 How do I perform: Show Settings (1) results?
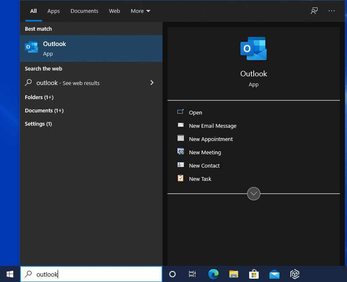point(38,124)
